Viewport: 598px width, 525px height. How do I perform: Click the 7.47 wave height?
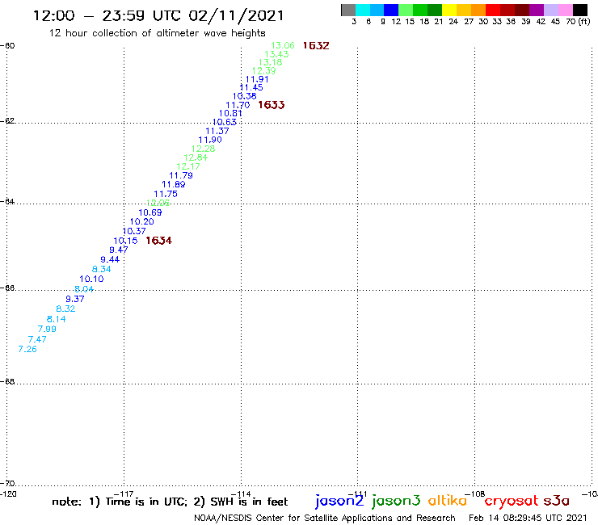(x=37, y=339)
